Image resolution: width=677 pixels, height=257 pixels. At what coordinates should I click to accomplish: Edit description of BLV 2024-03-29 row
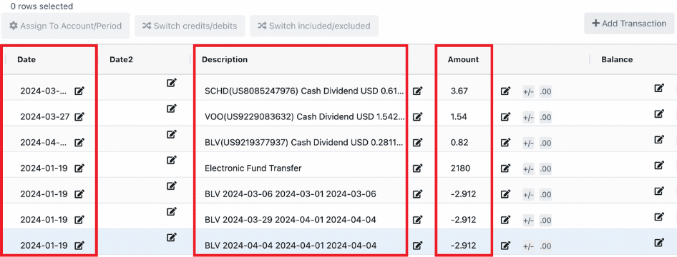(417, 220)
